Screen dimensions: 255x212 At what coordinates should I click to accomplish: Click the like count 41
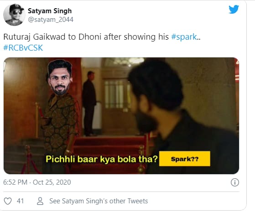pos(20,201)
